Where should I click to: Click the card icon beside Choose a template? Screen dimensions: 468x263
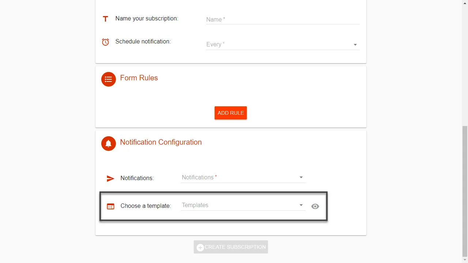click(x=110, y=206)
